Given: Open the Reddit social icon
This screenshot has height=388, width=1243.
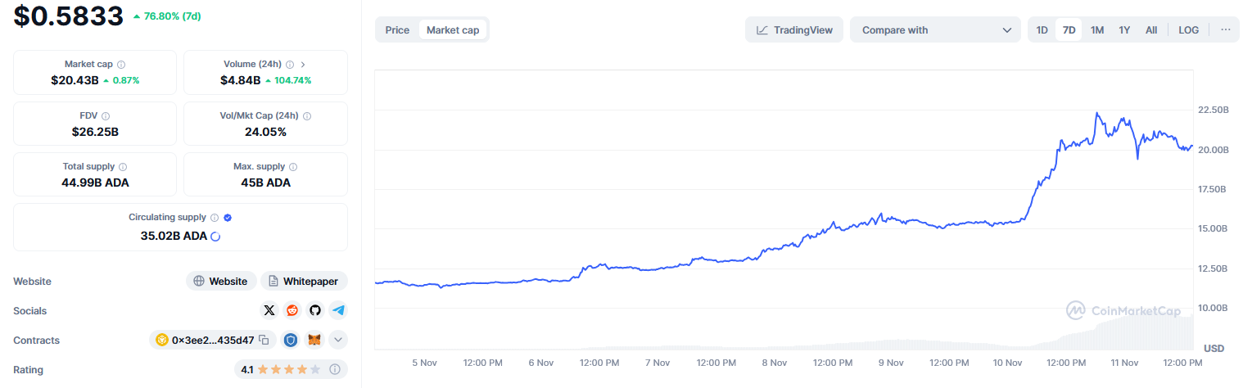Looking at the screenshot, I should coord(292,310).
